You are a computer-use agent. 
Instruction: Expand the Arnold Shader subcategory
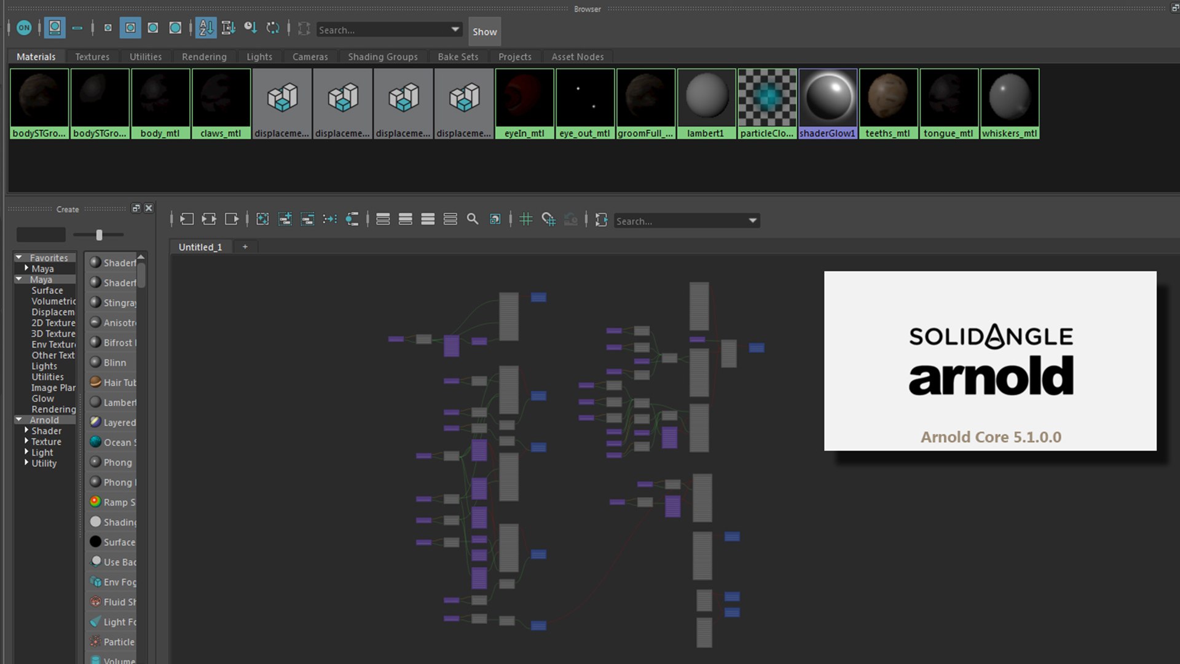(x=26, y=430)
